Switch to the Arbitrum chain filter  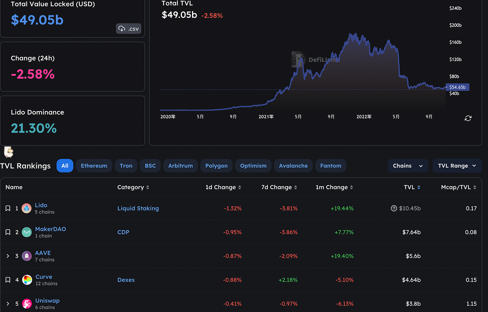(x=180, y=166)
